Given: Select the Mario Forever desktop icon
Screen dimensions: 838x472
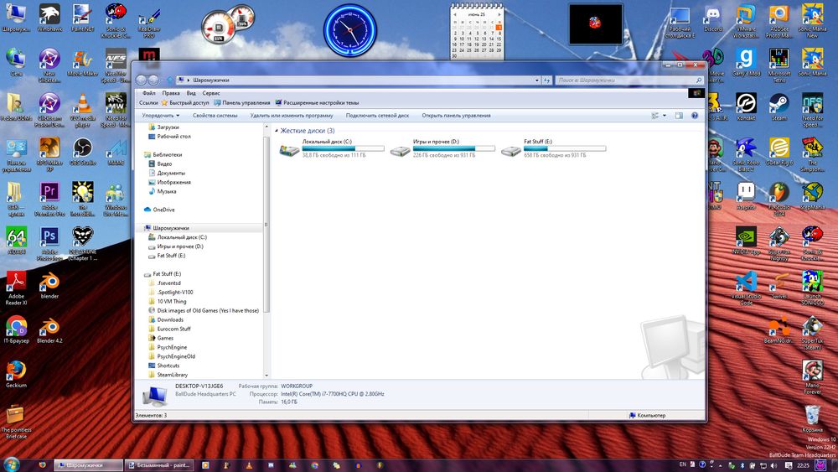Looking at the screenshot, I should tap(812, 377).
